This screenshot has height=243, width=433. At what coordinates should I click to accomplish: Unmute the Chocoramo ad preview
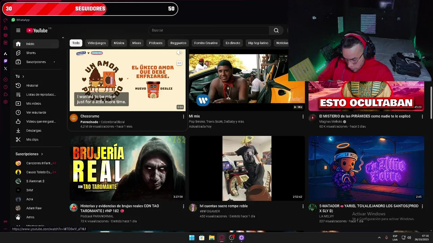tap(179, 53)
